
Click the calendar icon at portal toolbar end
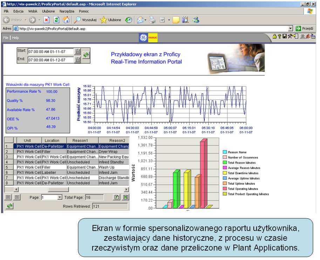click(313, 36)
